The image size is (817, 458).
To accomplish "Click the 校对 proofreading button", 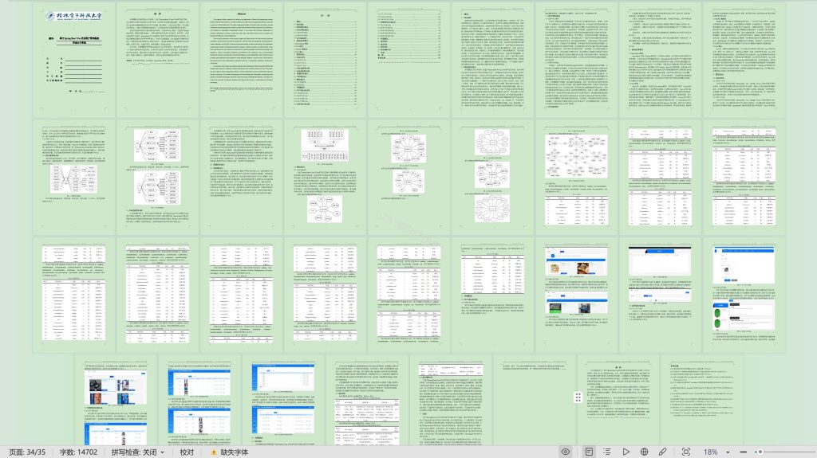I will [x=187, y=452].
